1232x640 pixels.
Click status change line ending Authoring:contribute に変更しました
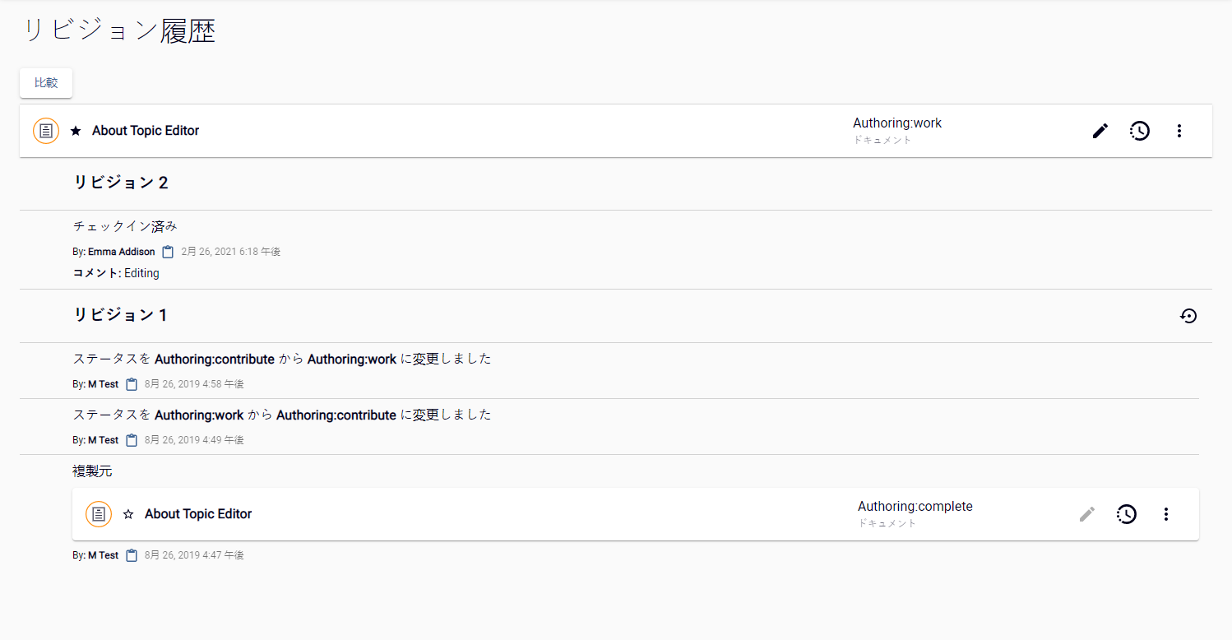tap(282, 415)
